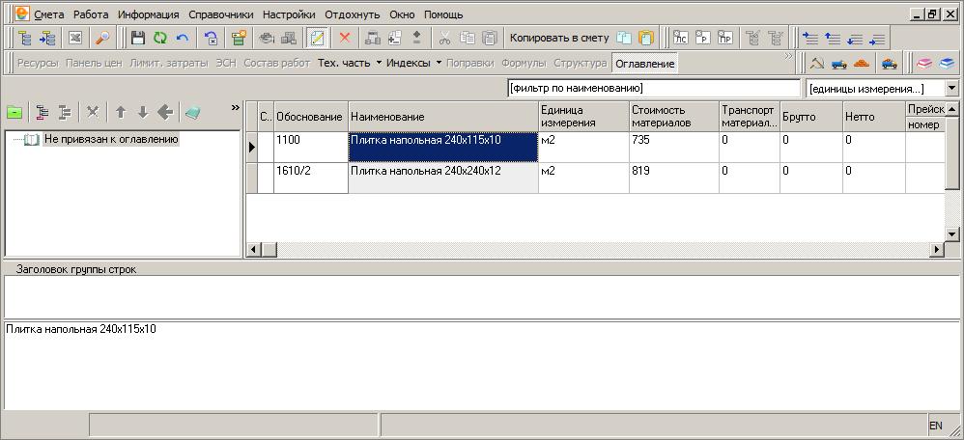
Task: Expand the tree panel toolbar chevron
Action: pyautogui.click(x=235, y=107)
